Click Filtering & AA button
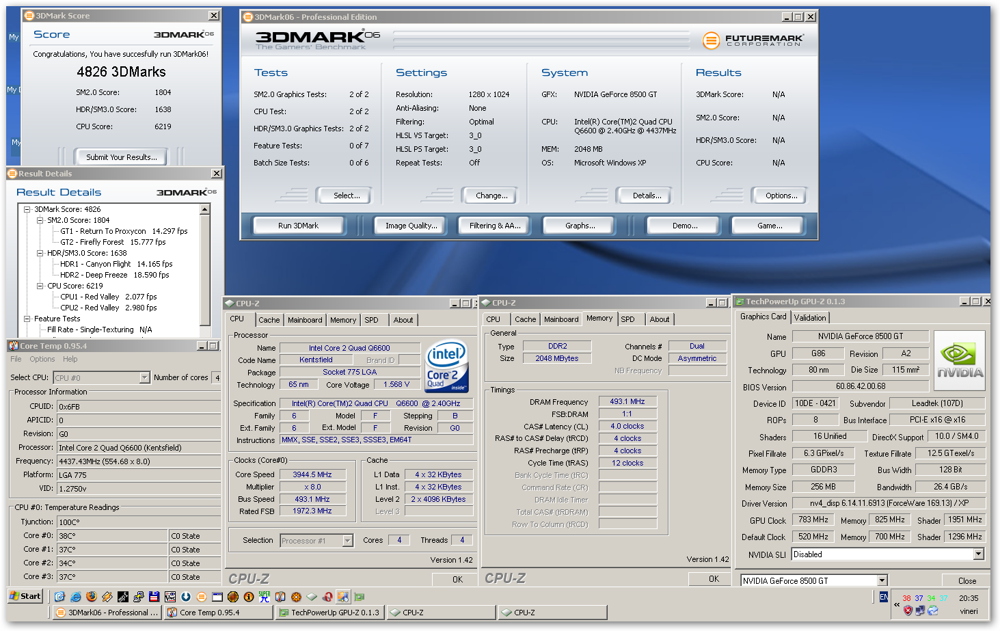 495,226
